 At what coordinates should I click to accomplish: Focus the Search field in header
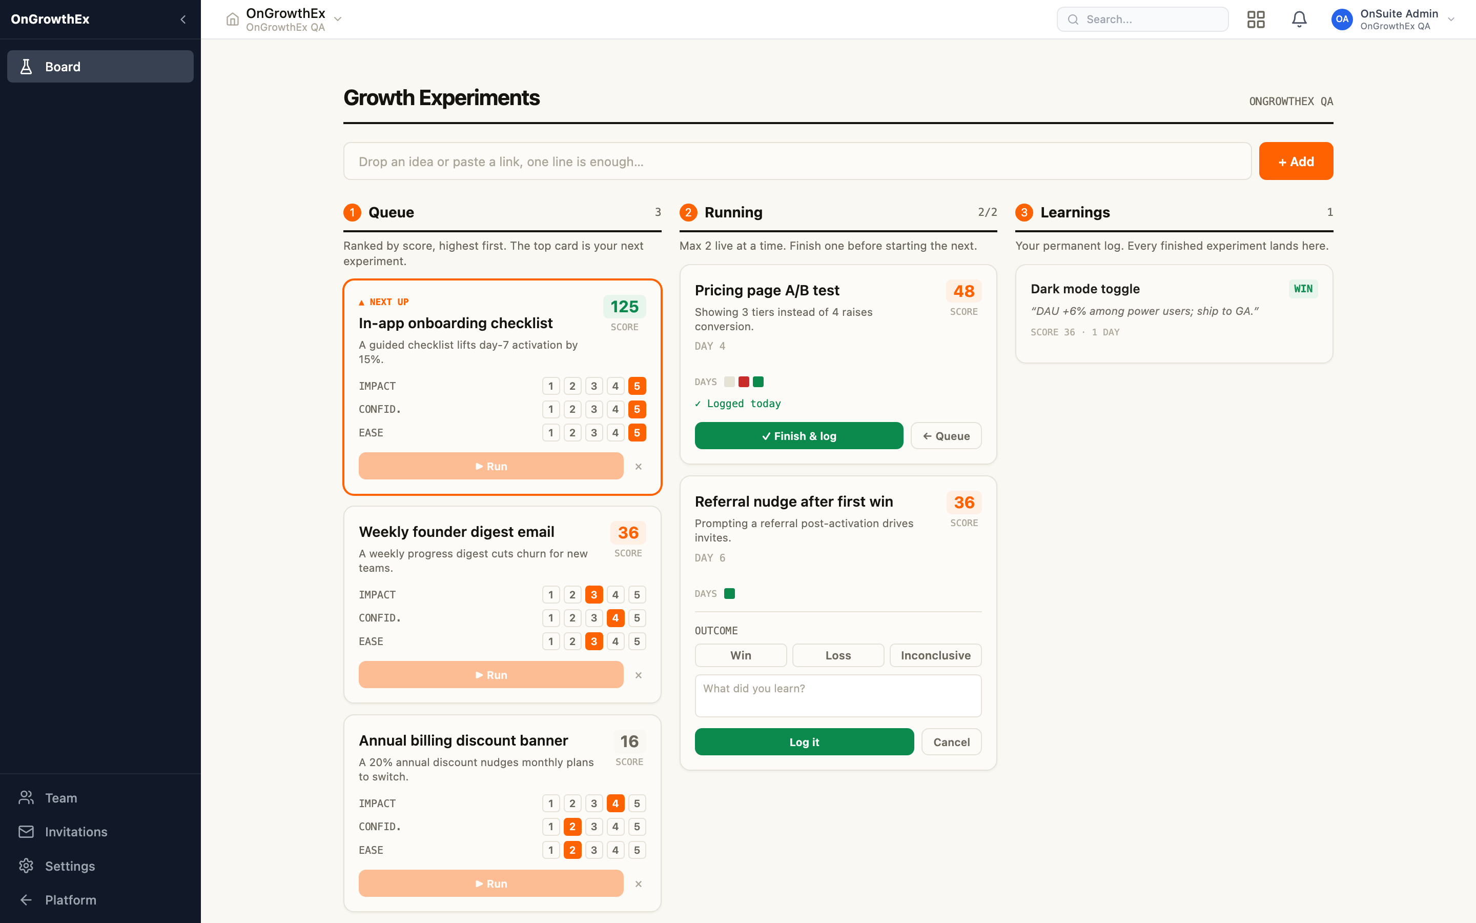click(1142, 19)
